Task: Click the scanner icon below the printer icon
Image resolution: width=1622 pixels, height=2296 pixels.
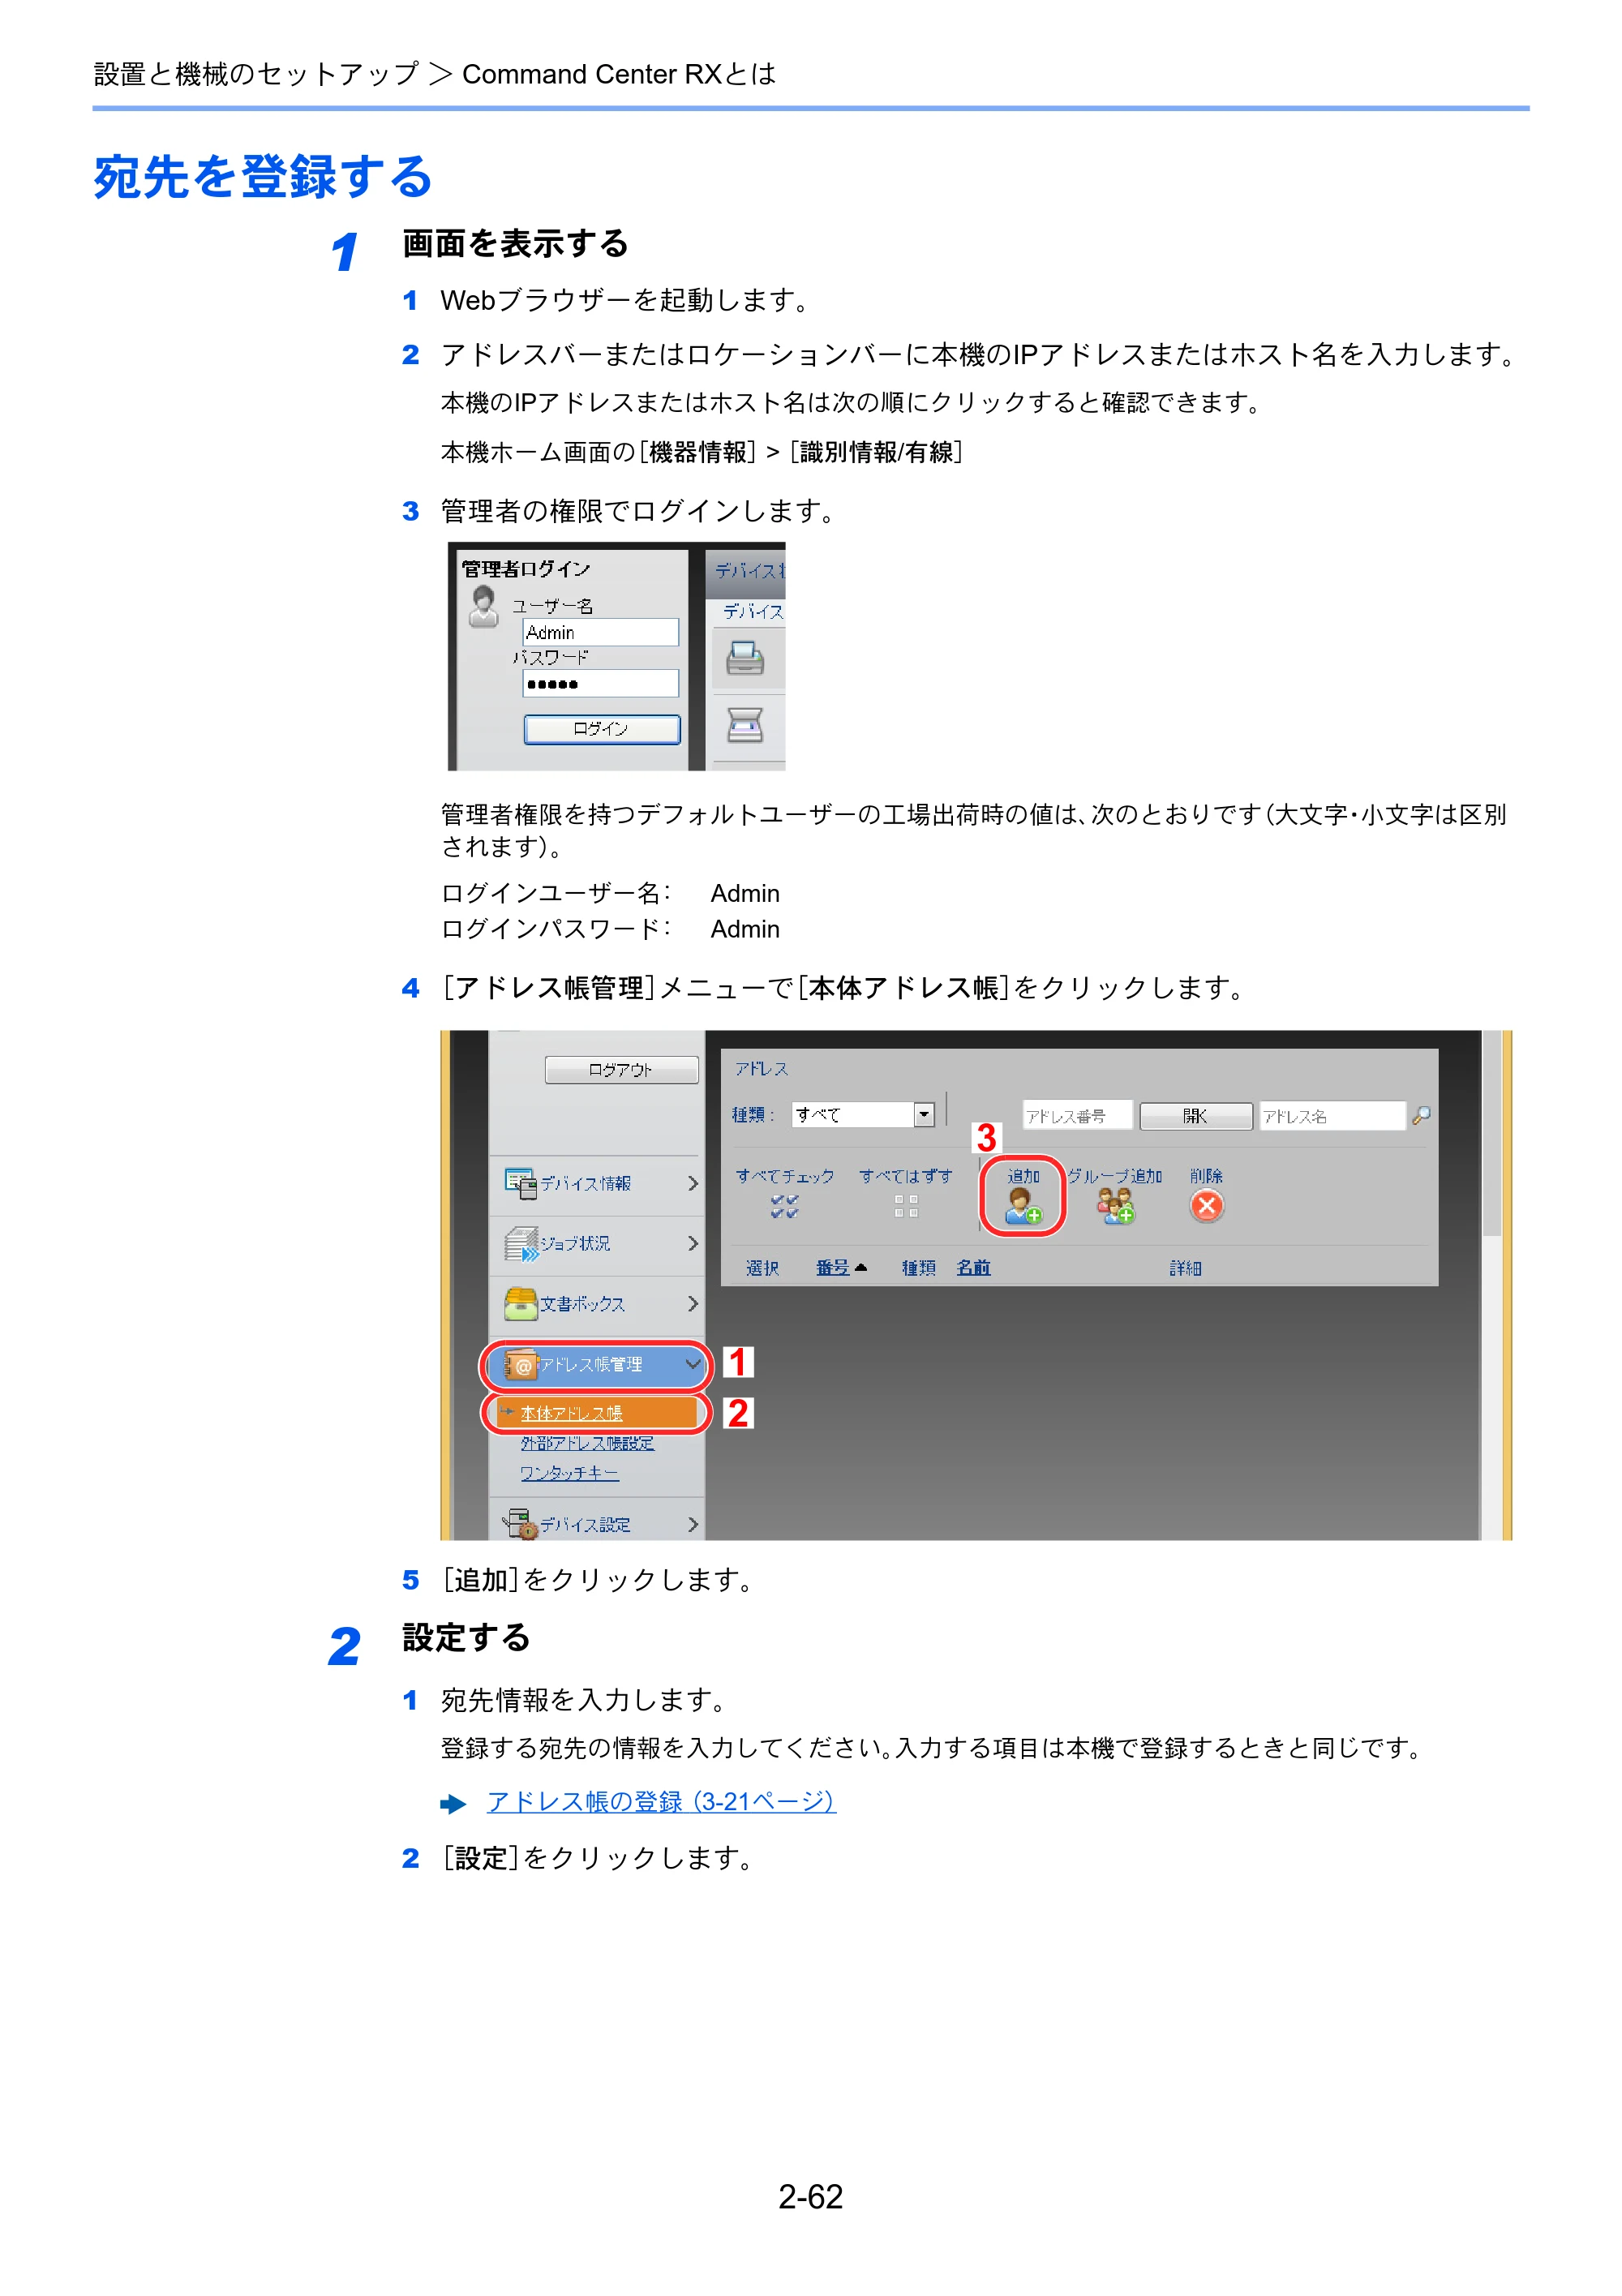Action: (x=745, y=725)
